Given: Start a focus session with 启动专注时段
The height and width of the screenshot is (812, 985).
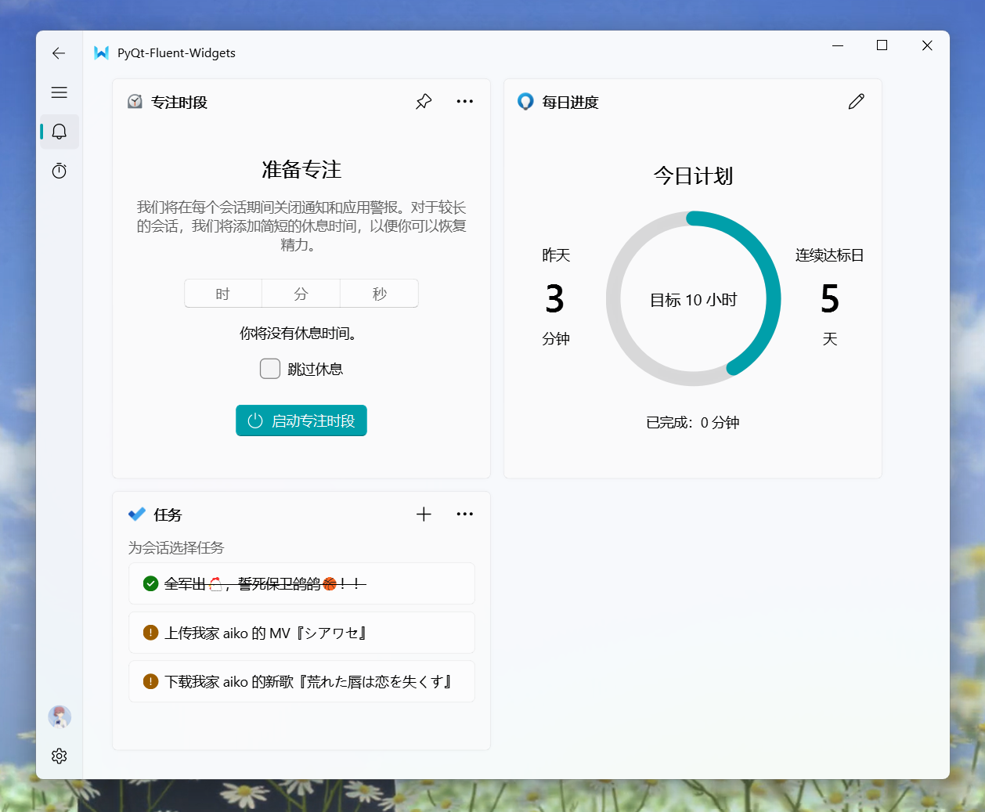Looking at the screenshot, I should click(301, 420).
